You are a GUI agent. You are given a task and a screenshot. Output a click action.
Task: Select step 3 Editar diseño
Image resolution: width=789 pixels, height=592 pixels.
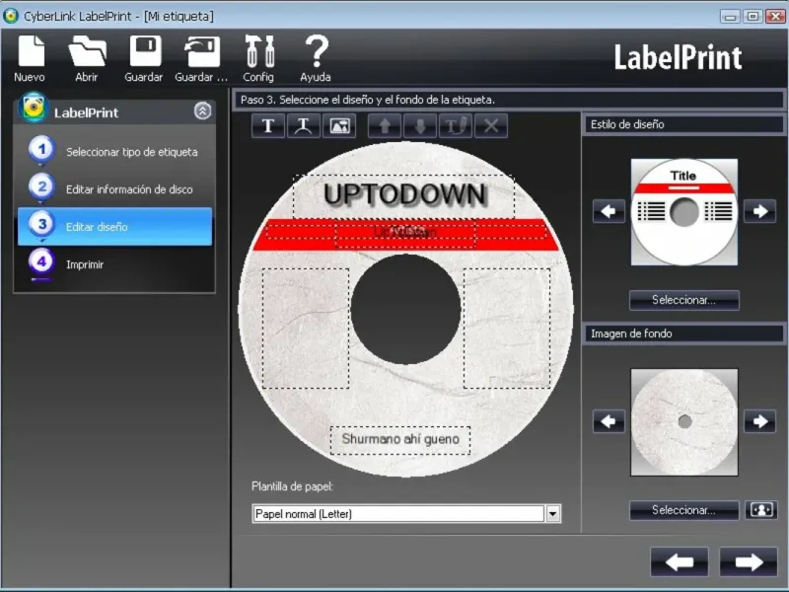(x=114, y=227)
